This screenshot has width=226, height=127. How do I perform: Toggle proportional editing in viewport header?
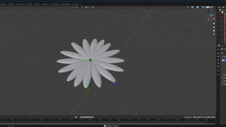coord(93,7)
